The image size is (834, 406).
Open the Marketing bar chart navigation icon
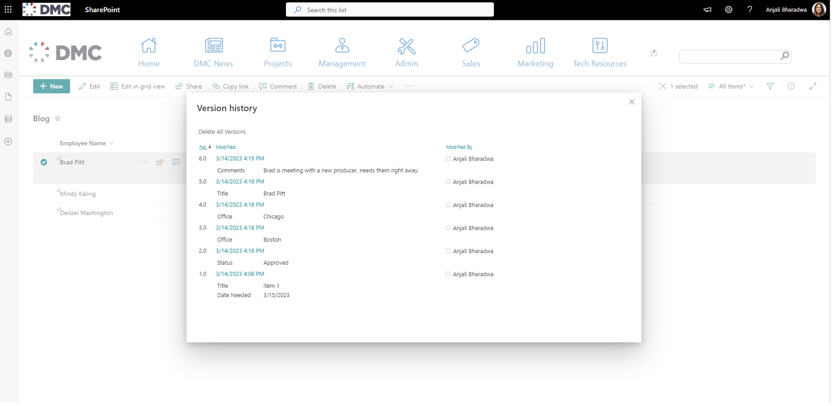click(x=537, y=46)
